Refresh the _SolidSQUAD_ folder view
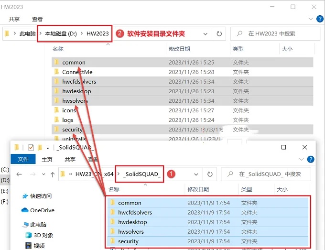The width and height of the screenshot is (325, 250). [x=210, y=174]
